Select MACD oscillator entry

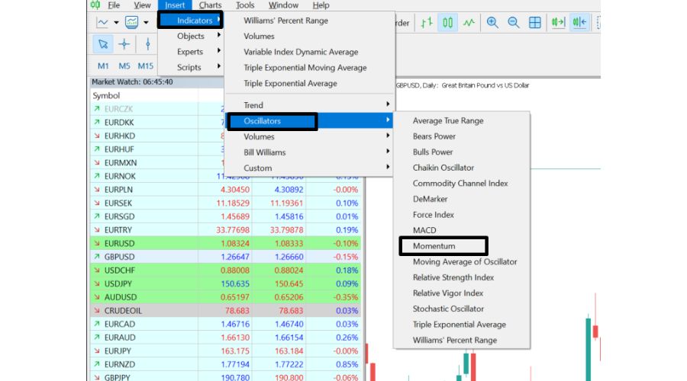click(x=425, y=230)
